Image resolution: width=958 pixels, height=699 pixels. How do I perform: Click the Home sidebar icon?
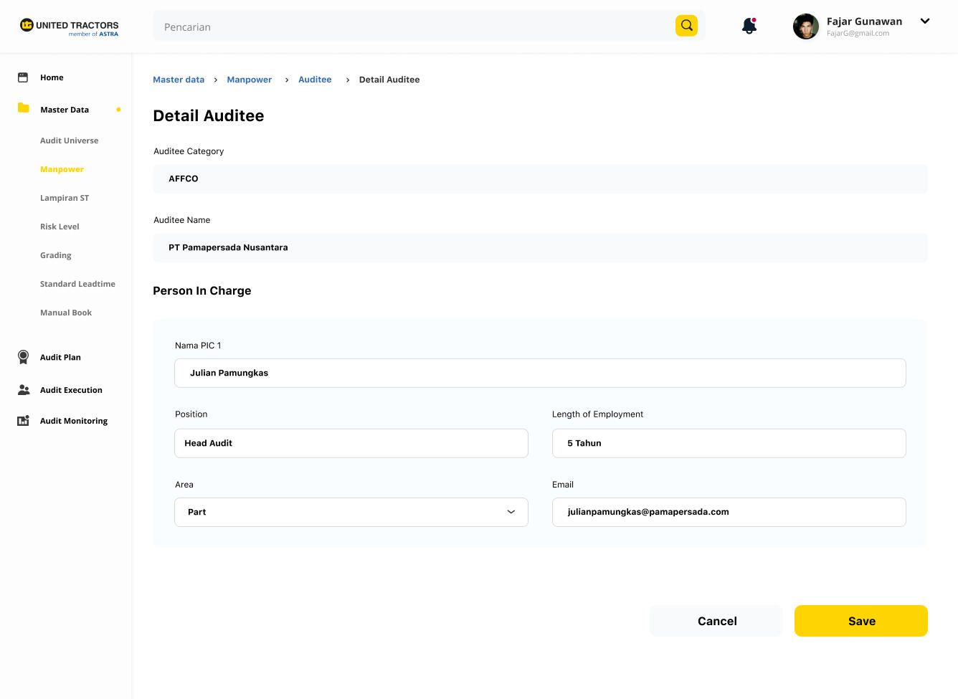pos(23,77)
